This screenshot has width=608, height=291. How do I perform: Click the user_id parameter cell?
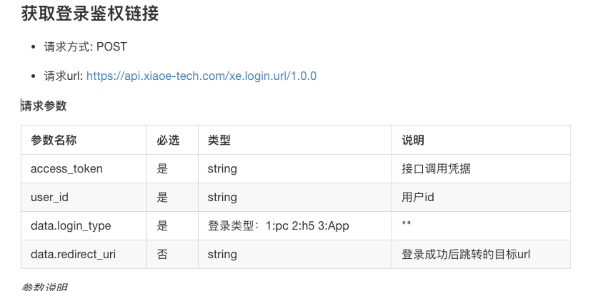tap(49, 197)
